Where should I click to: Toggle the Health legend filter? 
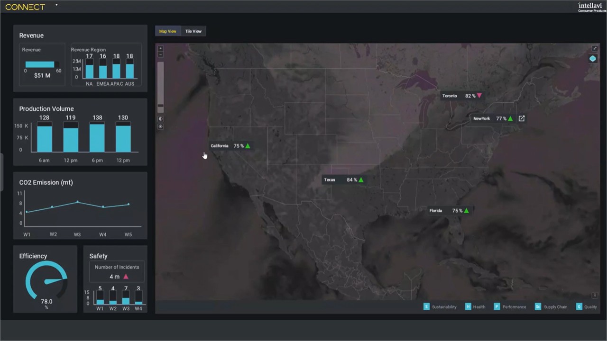point(468,307)
